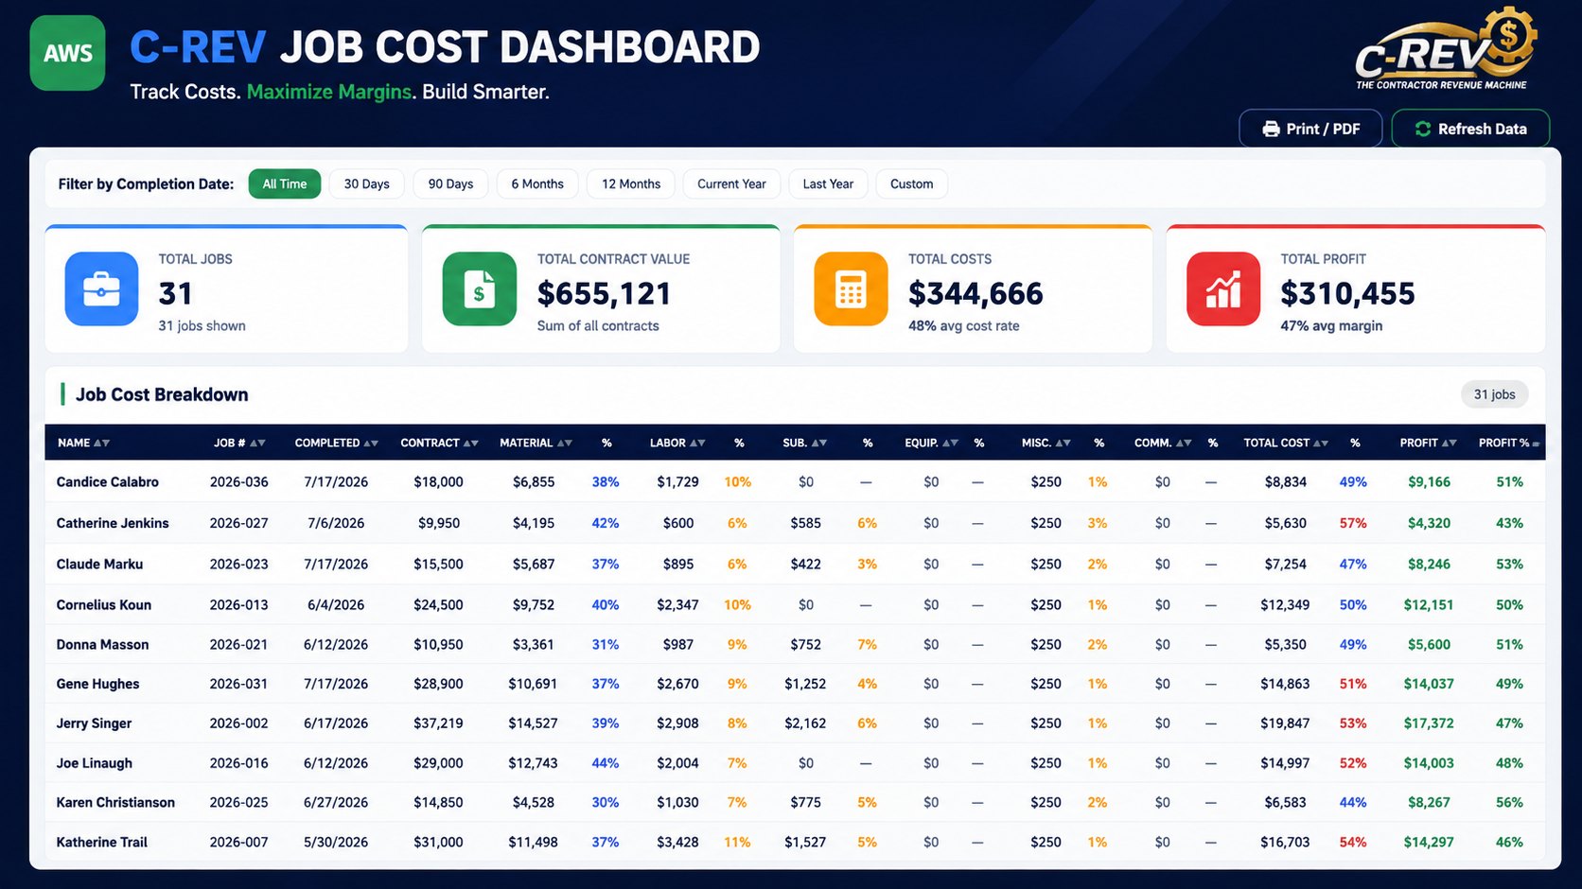Sort table by LABOR column
Image resolution: width=1582 pixels, height=889 pixels.
click(x=677, y=443)
